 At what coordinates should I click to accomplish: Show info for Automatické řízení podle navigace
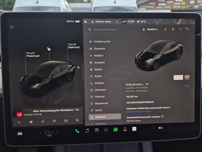[x=162, y=116]
